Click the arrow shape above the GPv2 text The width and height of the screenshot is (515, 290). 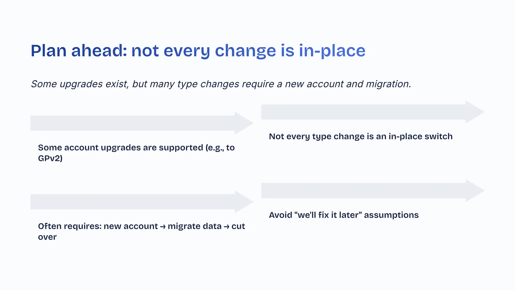[134, 123]
